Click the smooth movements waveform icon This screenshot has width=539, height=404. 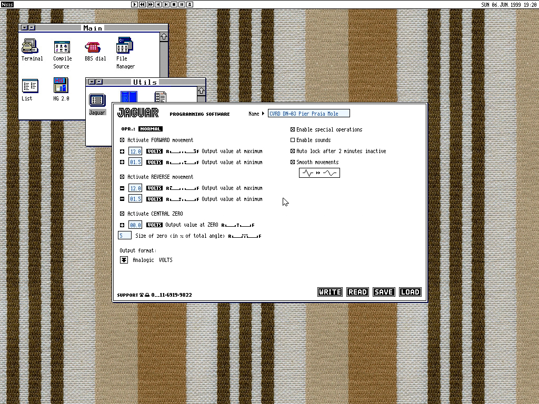[320, 173]
